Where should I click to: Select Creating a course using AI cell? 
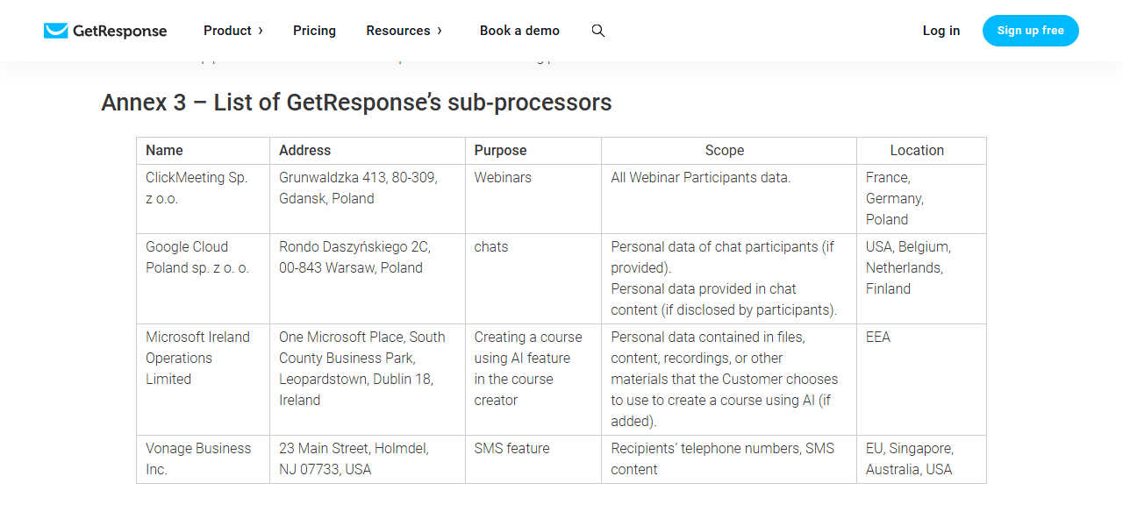coord(533,380)
